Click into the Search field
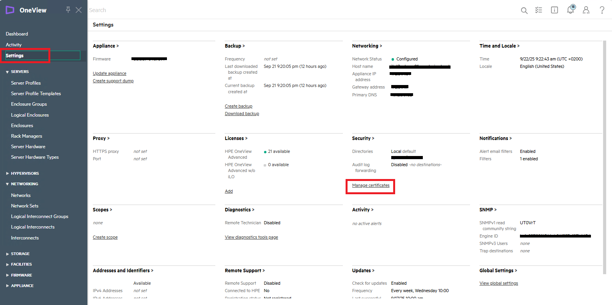The height and width of the screenshot is (305, 612). point(273,10)
